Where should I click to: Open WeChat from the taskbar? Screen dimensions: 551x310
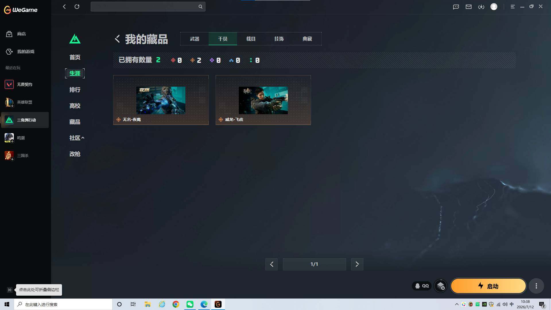point(190,304)
